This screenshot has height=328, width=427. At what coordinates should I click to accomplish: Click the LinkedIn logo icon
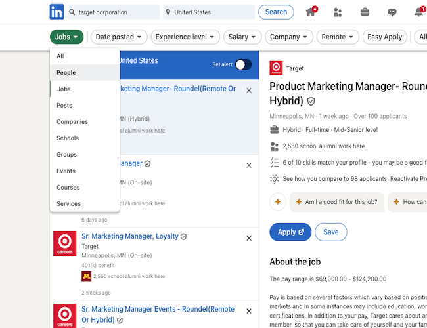click(57, 12)
